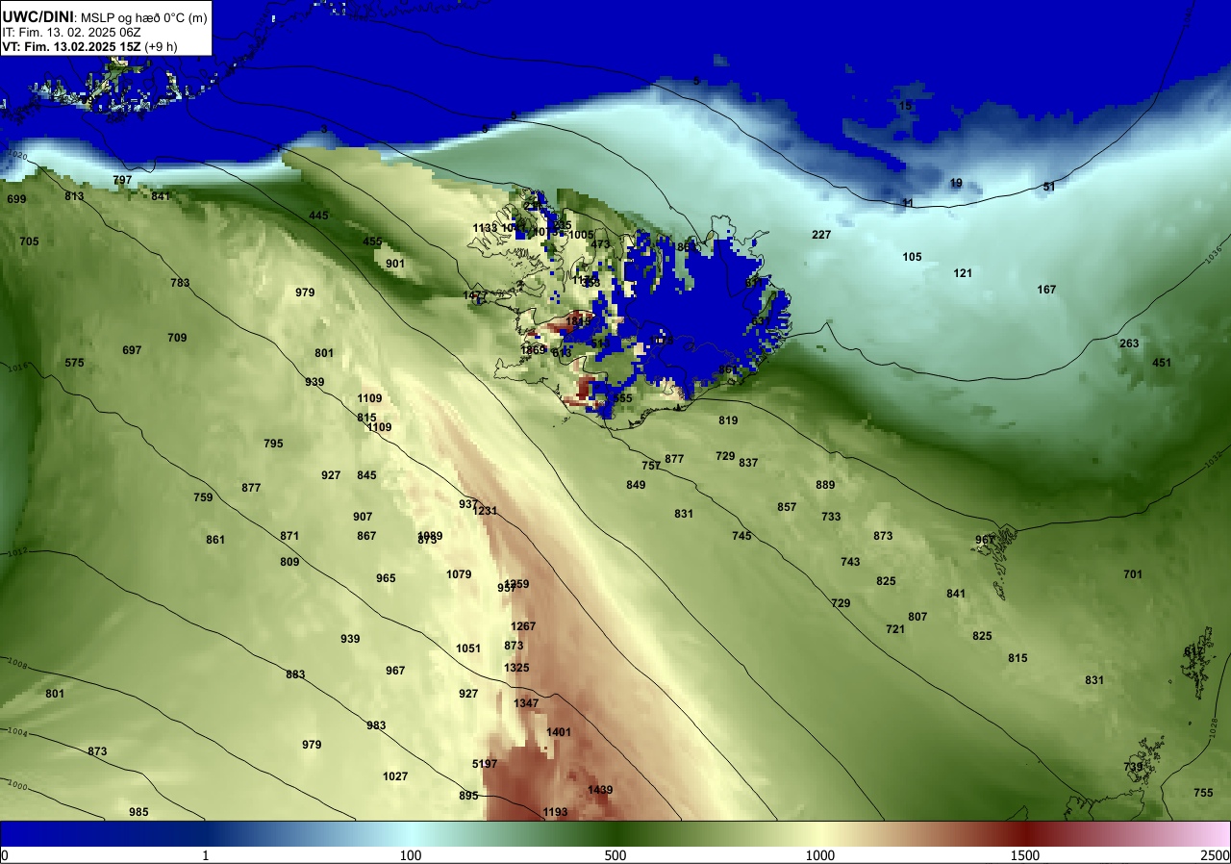Click the map value 575
Image resolution: width=1231 pixels, height=864 pixels.
pos(74,363)
